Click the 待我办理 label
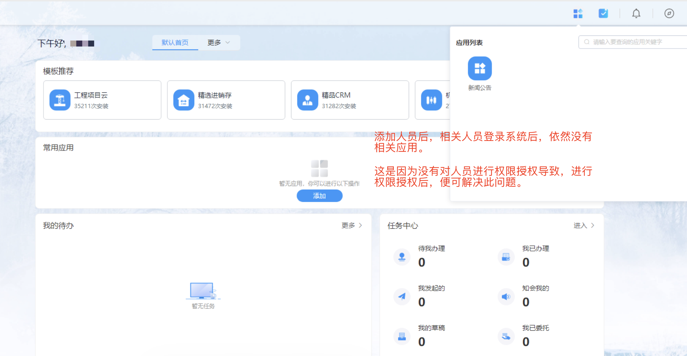This screenshot has width=687, height=356. coord(431,248)
